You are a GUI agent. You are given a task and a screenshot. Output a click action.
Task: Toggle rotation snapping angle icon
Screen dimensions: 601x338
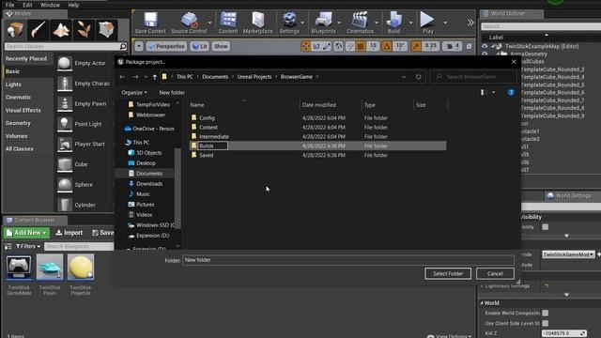click(x=387, y=46)
